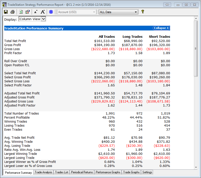The image size is (201, 178).
Task: Select the Total Net Profit row label
Action: (15, 41)
